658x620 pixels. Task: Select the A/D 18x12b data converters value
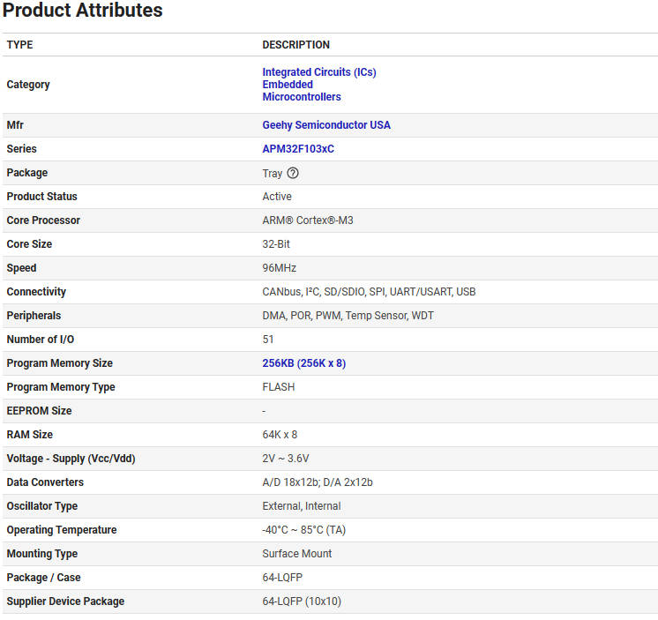[x=317, y=482]
